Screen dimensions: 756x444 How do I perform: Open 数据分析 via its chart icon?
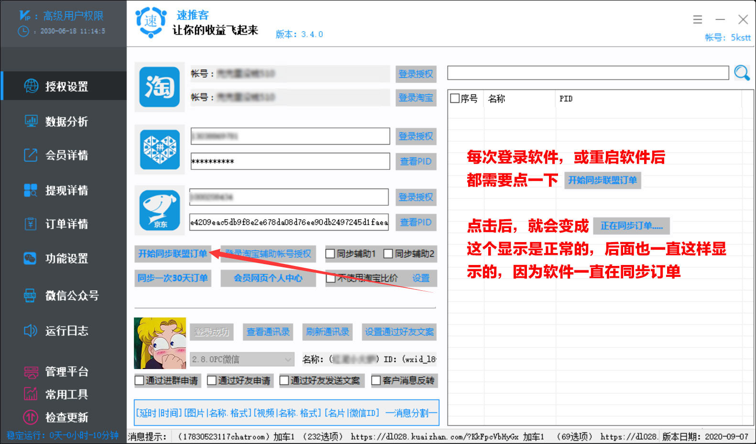click(31, 121)
